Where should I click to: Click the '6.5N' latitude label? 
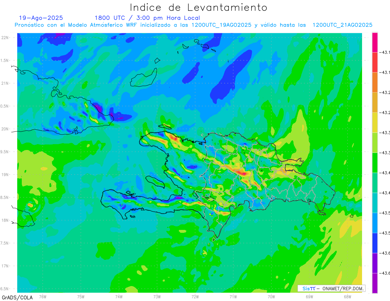[x=5, y=289]
